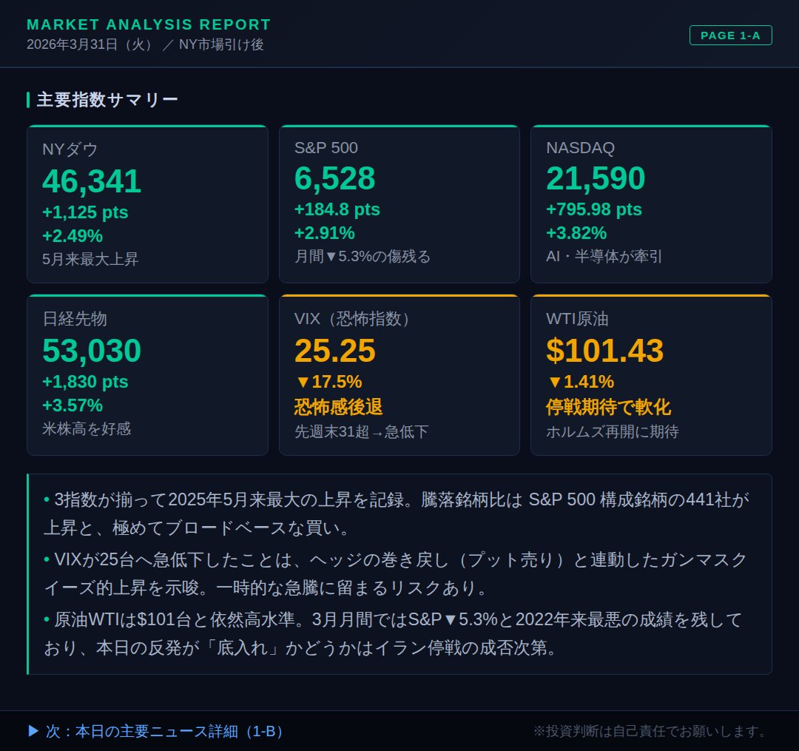
Task: Expand the VIX (恐怖指数) card
Action: (399, 374)
